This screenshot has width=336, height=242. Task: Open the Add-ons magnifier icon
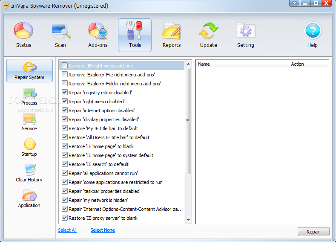tap(98, 31)
